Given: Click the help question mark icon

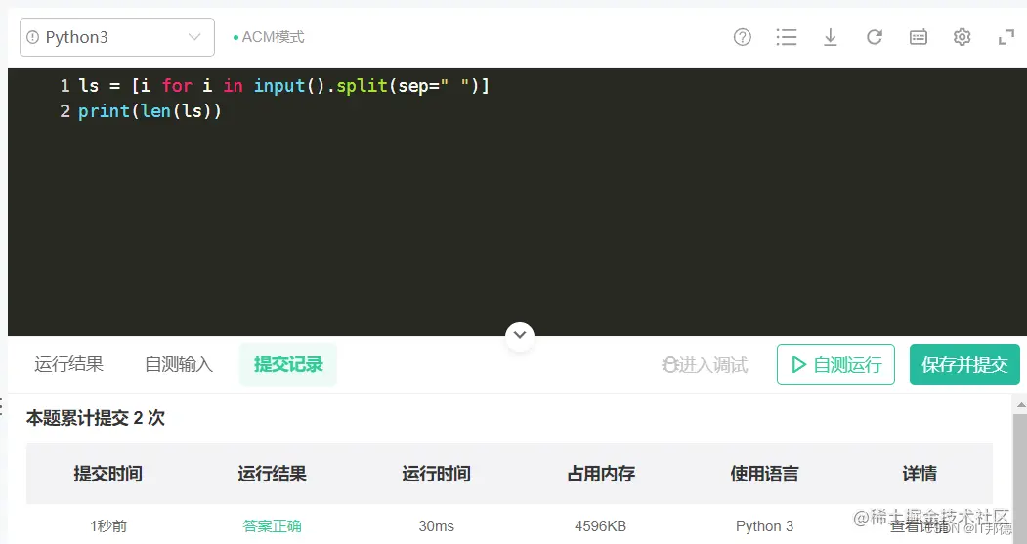Looking at the screenshot, I should [x=742, y=37].
